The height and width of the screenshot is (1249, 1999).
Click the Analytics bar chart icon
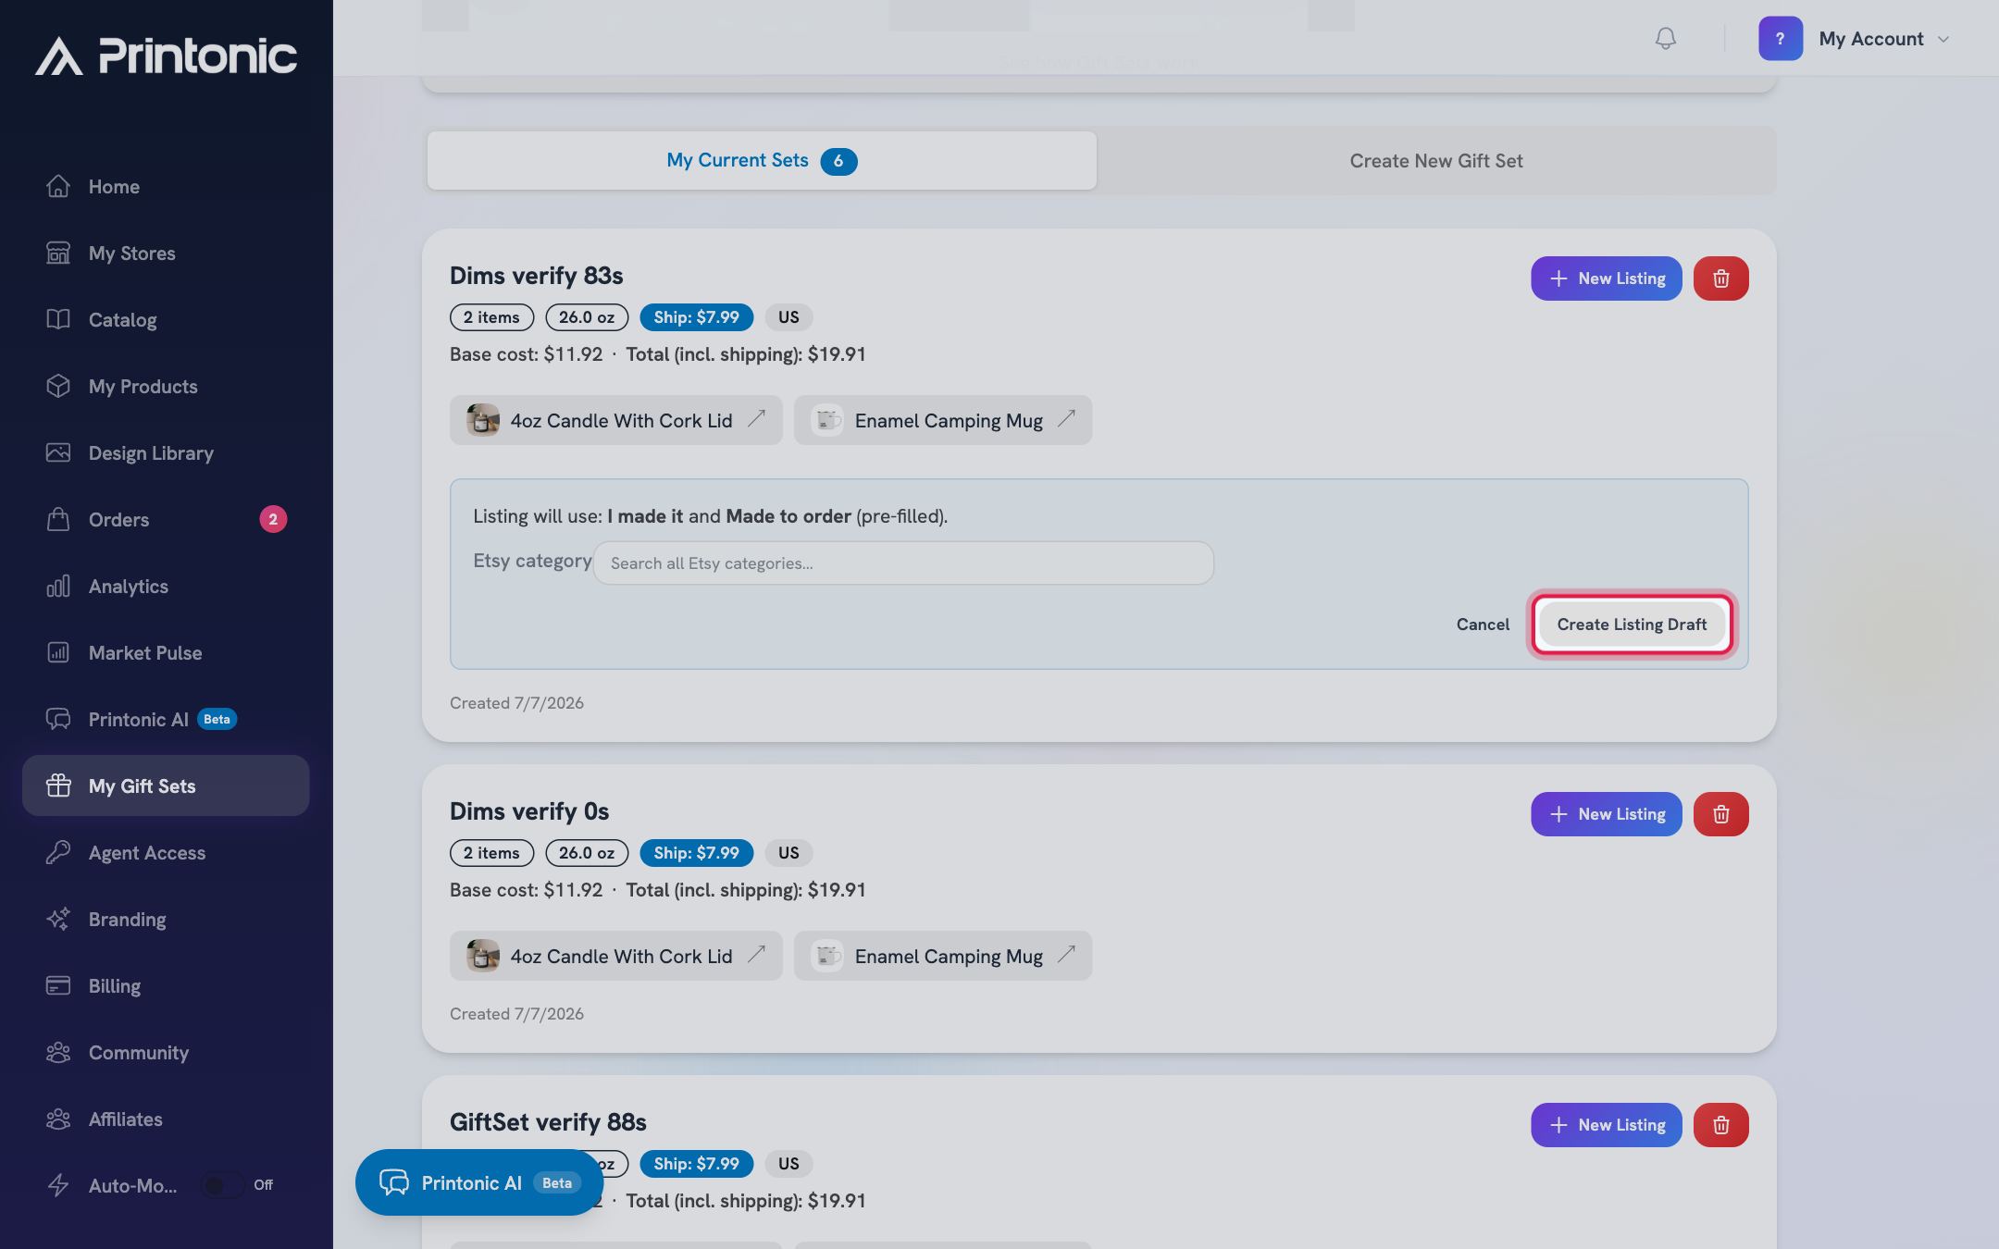tap(58, 587)
